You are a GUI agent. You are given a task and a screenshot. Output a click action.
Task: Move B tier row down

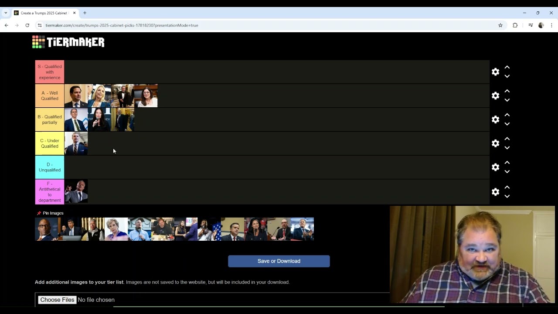(507, 124)
